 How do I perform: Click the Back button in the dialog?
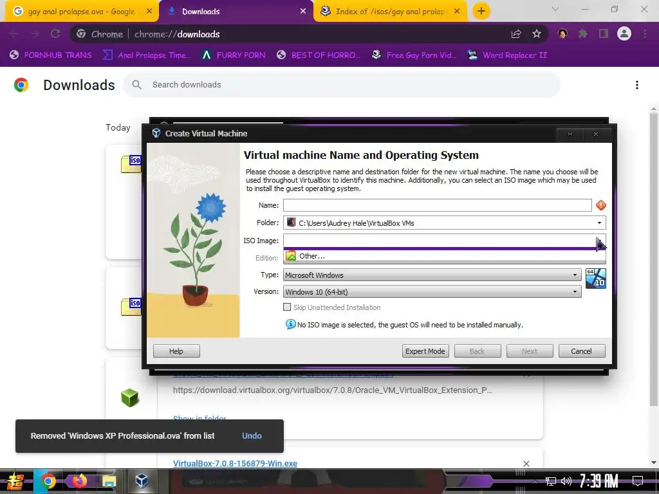[477, 351]
